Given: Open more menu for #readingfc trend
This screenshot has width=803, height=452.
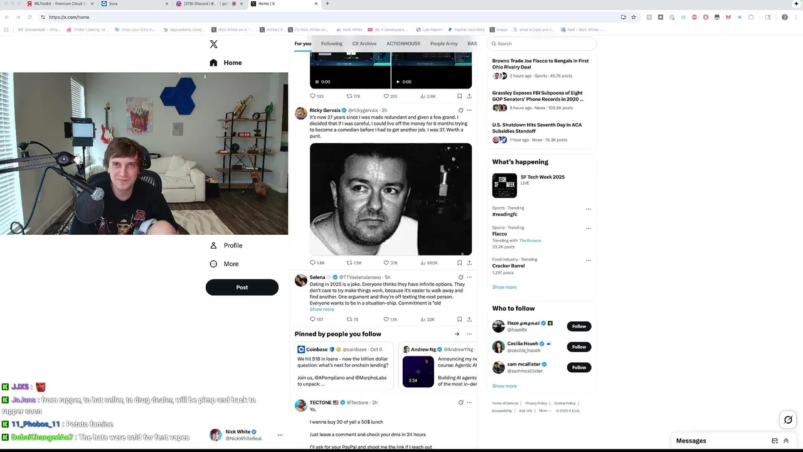Looking at the screenshot, I should pyautogui.click(x=588, y=209).
